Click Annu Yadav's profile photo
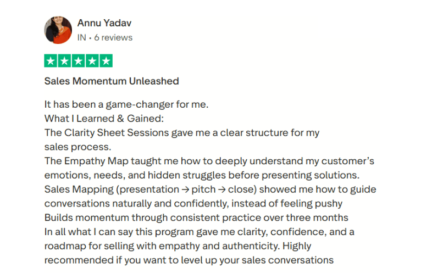Screen dimensions: 432x273 (58, 30)
